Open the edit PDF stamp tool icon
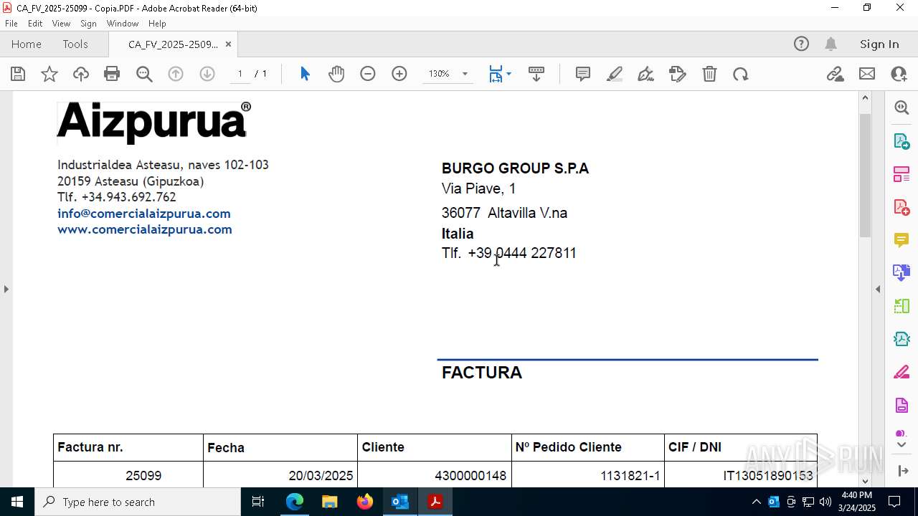918x516 pixels. click(x=678, y=74)
